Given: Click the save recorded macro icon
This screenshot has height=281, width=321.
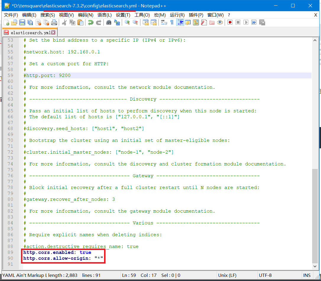Looking at the screenshot, I should tap(262, 22).
